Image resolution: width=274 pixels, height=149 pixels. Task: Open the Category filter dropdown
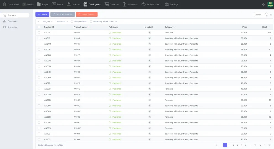click(47, 21)
